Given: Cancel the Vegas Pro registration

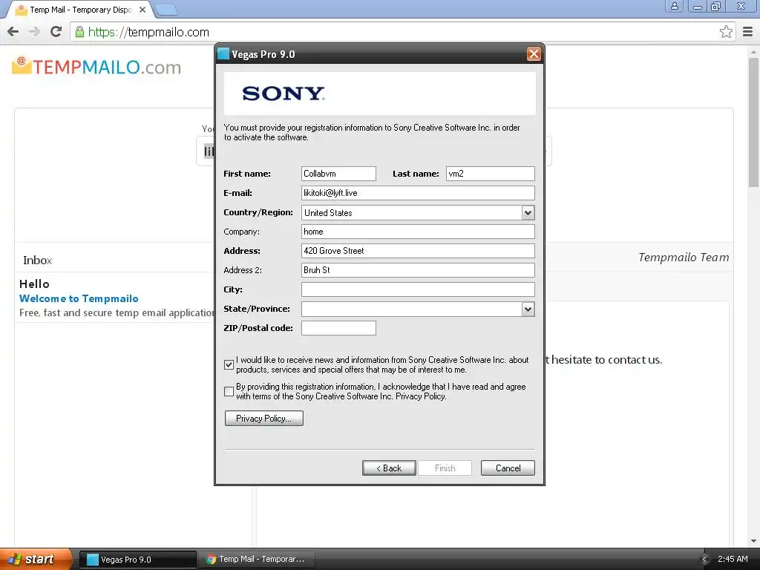Looking at the screenshot, I should click(x=508, y=468).
